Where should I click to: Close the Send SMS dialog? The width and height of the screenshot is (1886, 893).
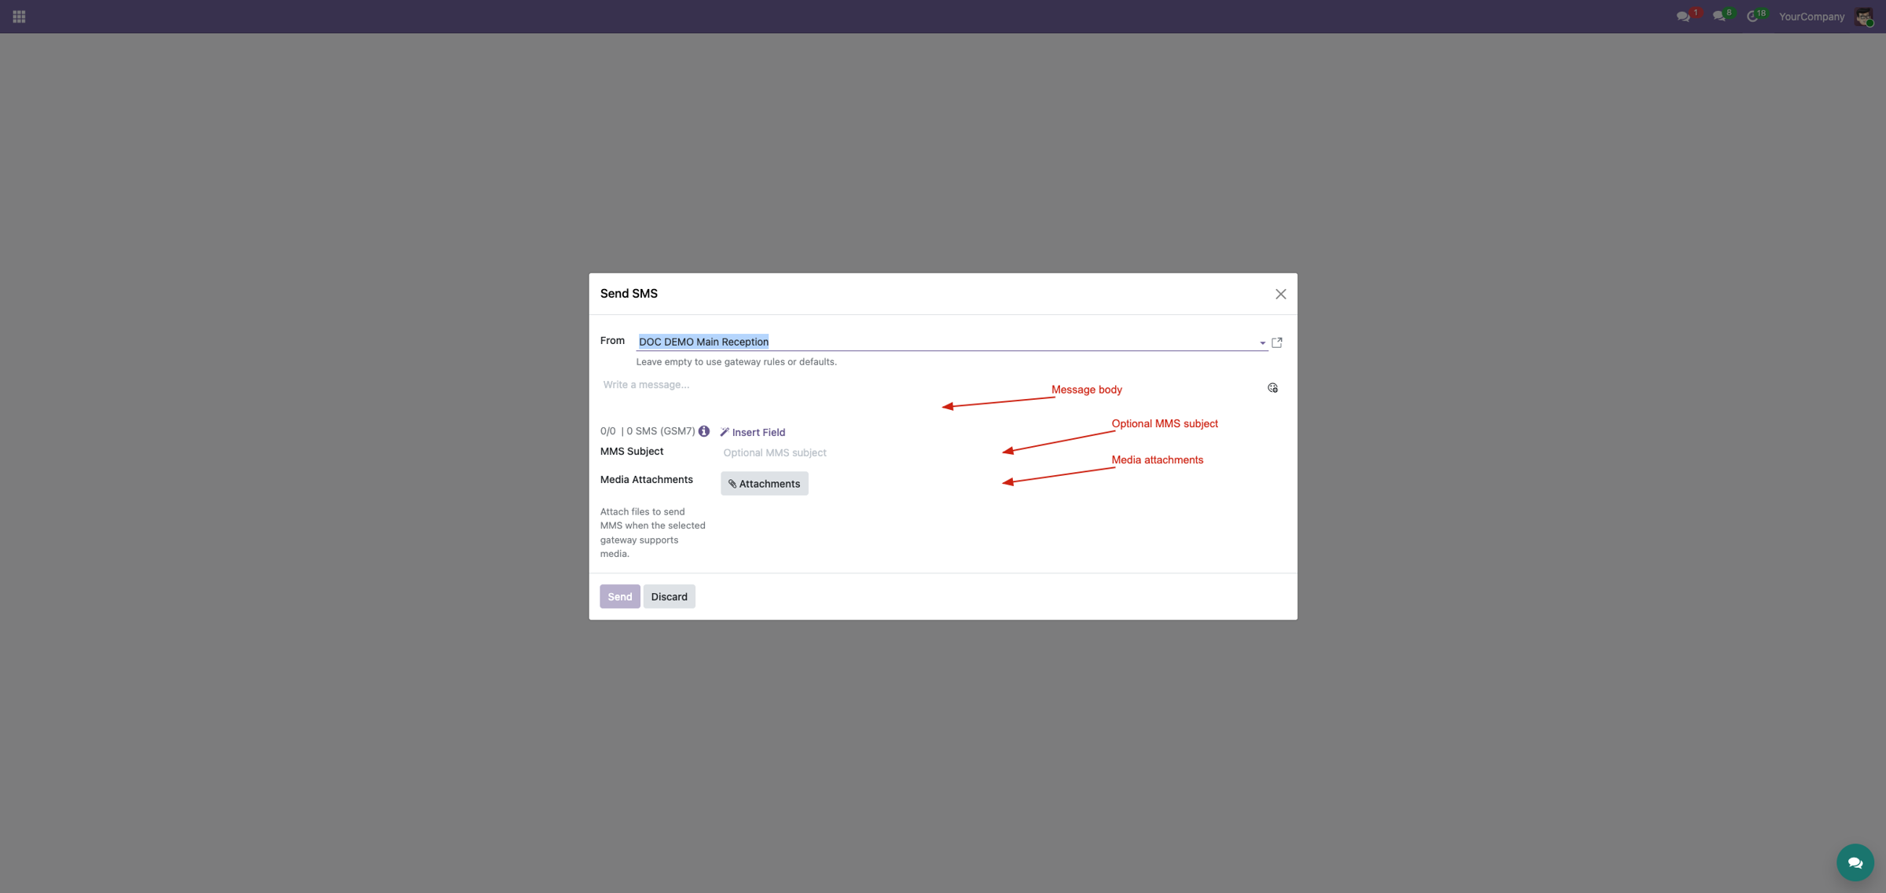[x=1280, y=294]
